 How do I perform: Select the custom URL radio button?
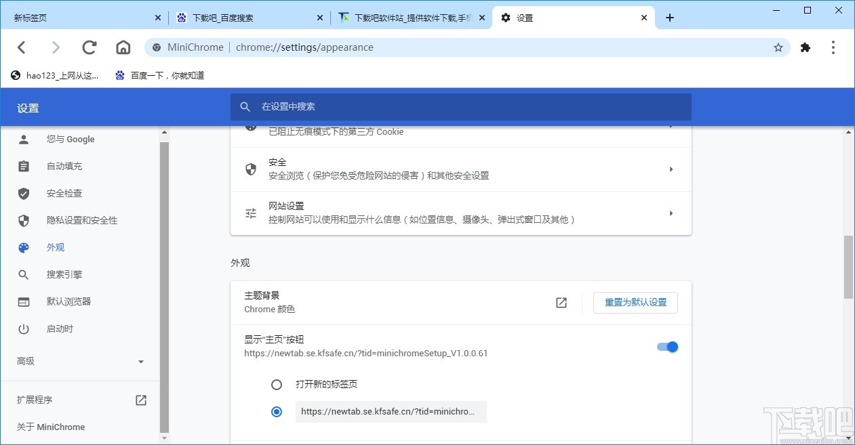277,412
